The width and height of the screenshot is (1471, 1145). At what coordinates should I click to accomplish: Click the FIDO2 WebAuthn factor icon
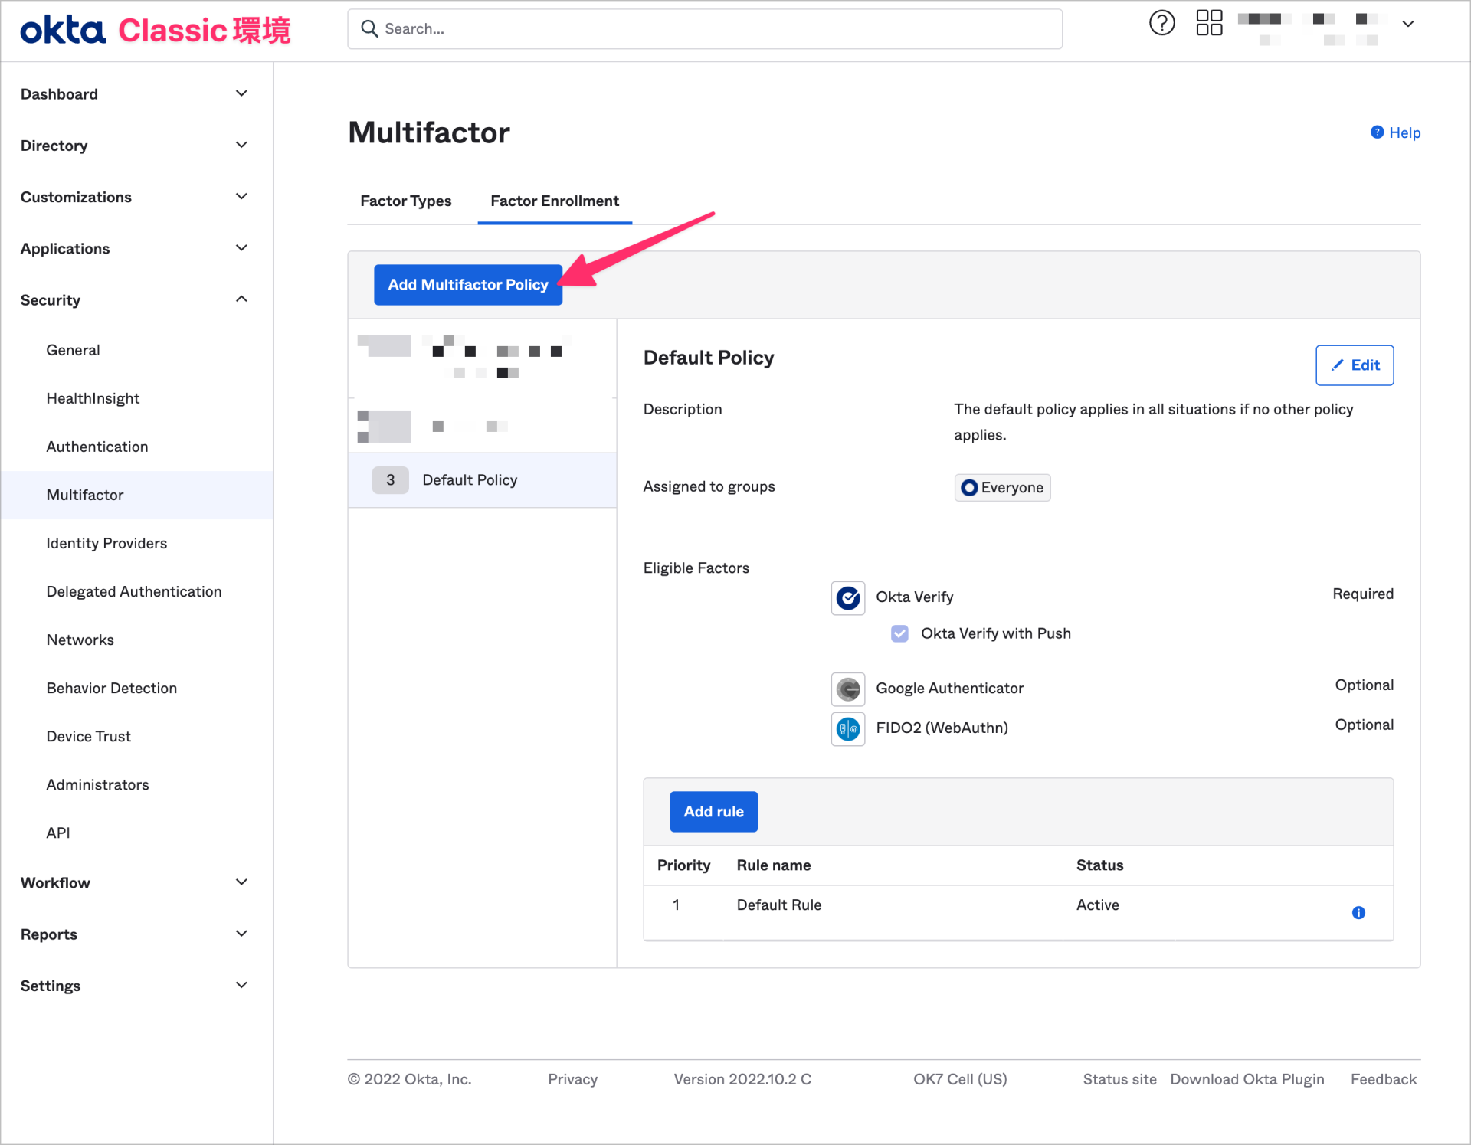pyautogui.click(x=847, y=728)
